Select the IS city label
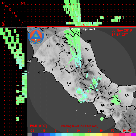136x136 pixels. [101, 92]
